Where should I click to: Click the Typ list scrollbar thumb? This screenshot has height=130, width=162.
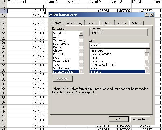pos(147,65)
